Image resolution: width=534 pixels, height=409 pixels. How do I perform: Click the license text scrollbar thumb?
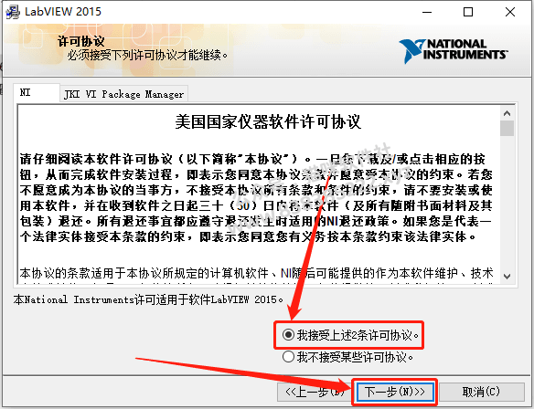pyautogui.click(x=507, y=128)
